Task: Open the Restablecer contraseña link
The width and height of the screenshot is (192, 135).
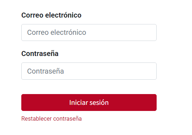Action: tap(52, 118)
